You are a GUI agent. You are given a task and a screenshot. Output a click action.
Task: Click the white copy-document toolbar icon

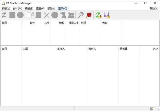[x=30, y=15]
